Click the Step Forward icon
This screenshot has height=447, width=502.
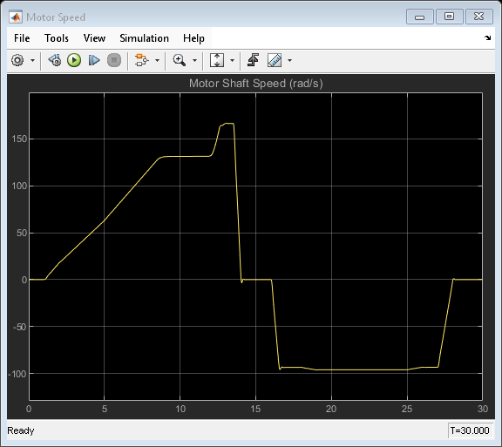pyautogui.click(x=94, y=60)
